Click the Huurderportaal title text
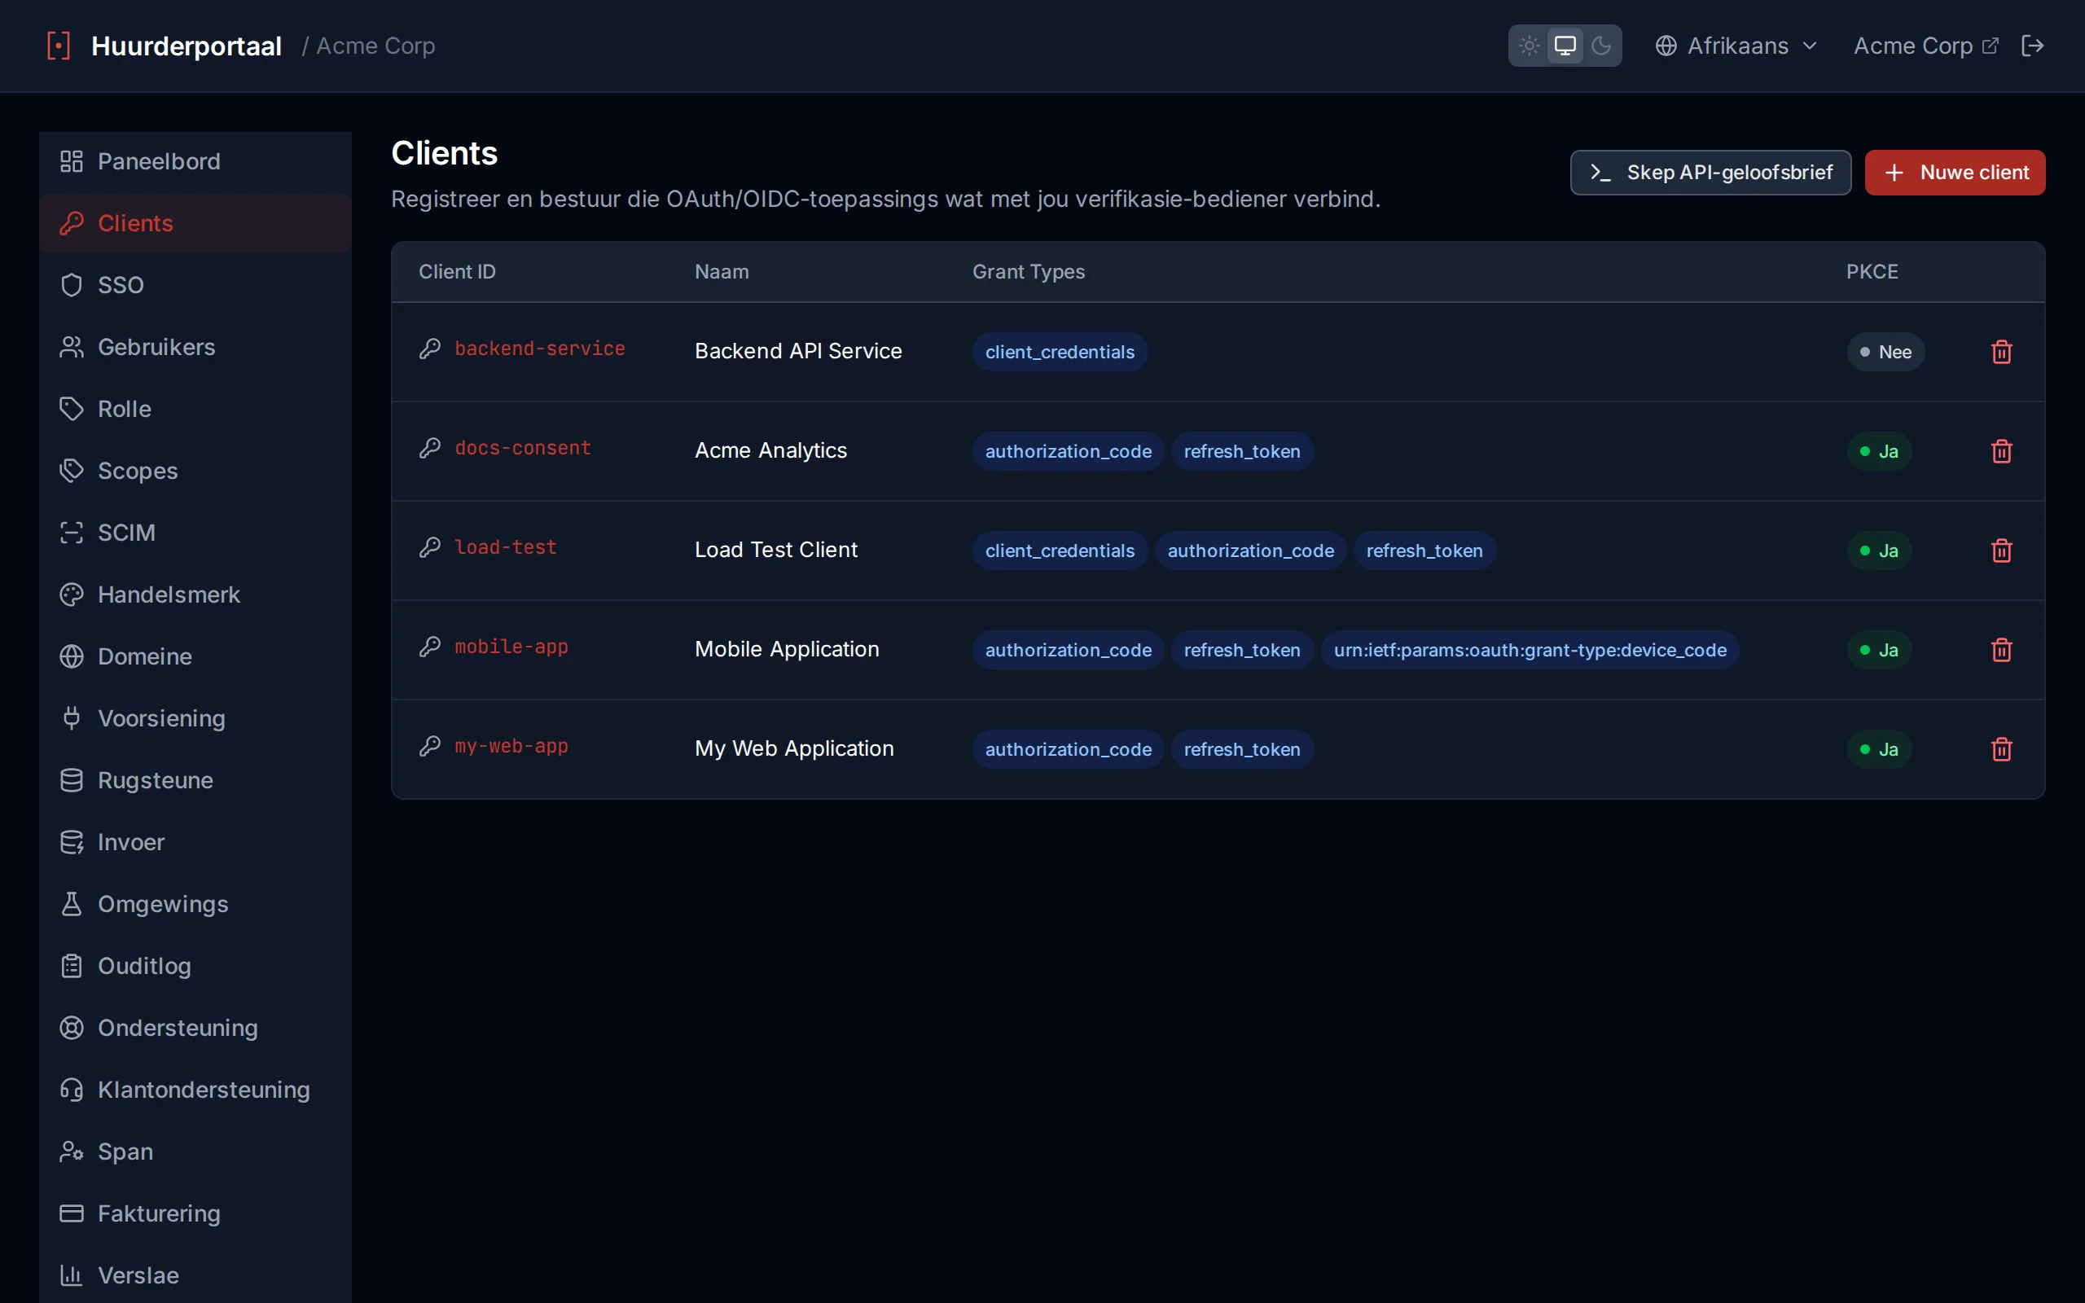This screenshot has width=2085, height=1303. coord(186,46)
